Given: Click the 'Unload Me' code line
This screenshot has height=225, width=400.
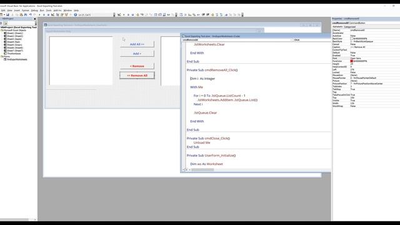Looking at the screenshot, I should [x=202, y=142].
